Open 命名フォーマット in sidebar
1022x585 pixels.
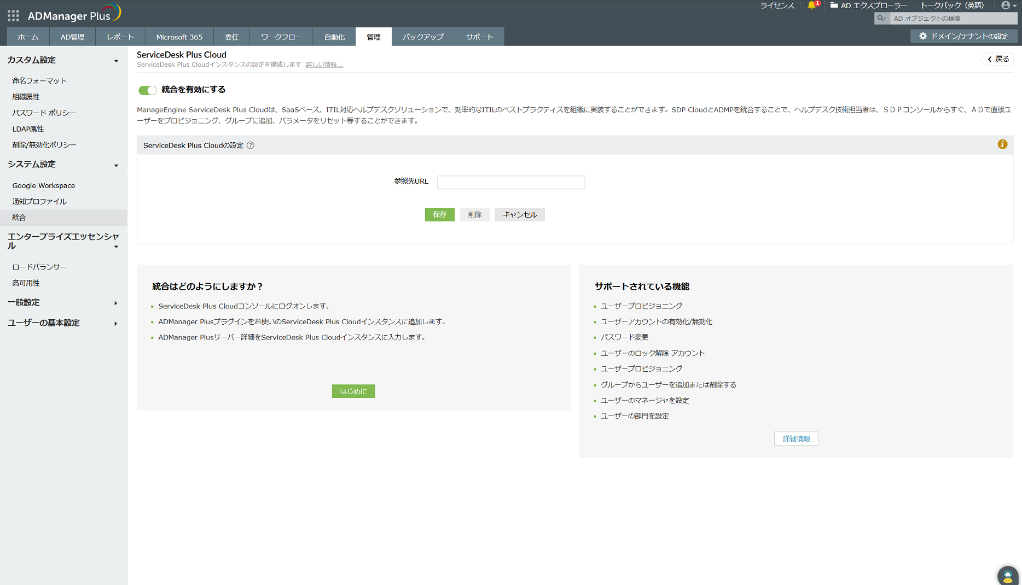pos(39,81)
